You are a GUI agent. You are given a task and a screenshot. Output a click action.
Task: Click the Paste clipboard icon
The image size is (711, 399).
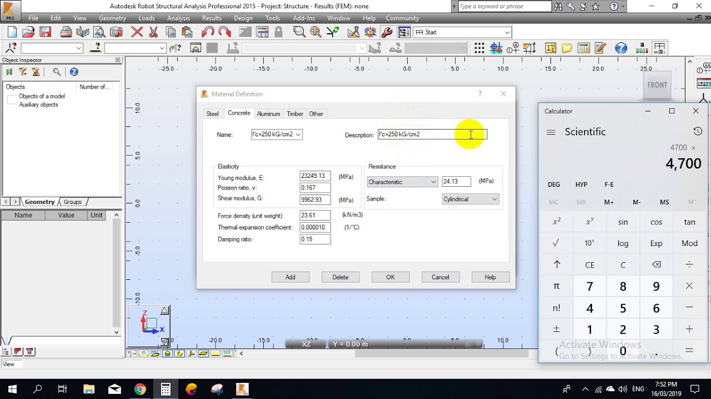187,32
